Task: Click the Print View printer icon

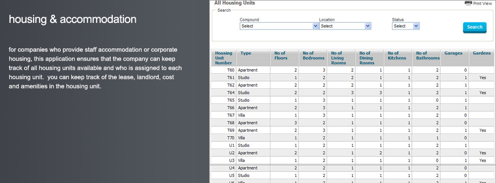Action: [468, 3]
